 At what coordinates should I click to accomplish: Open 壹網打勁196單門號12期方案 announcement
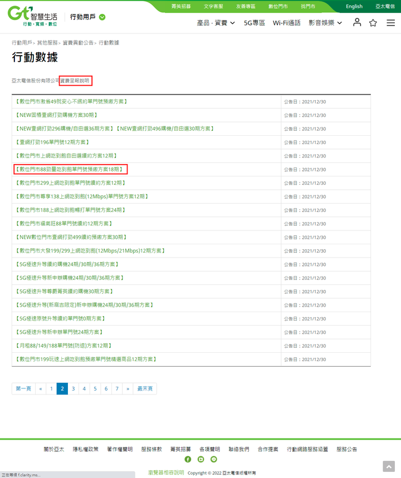[x=52, y=142]
